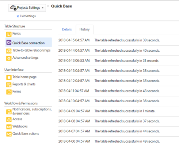
Task: Click the Table home page icon
Action: point(9,77)
